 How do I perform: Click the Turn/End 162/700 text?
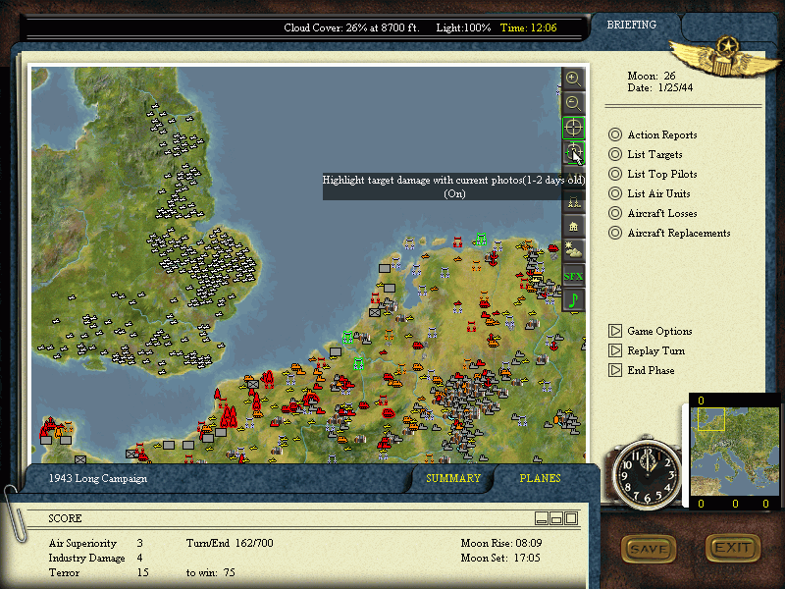click(x=230, y=543)
